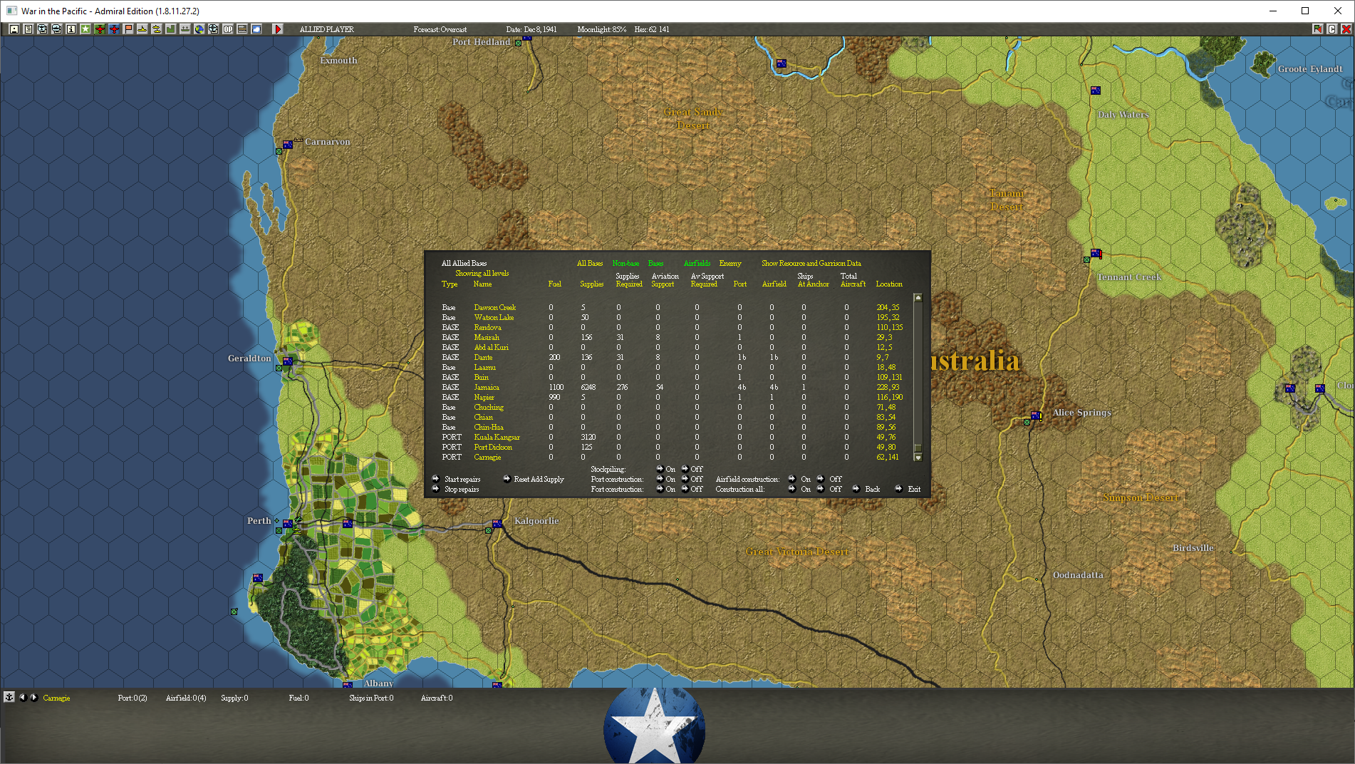1355x764 pixels.
Task: Click the ships on grey toolbar icon
Action: pos(185,29)
